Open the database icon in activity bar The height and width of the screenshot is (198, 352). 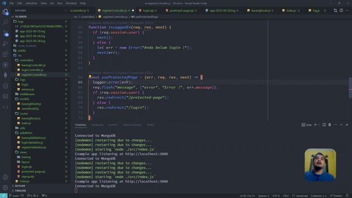tap(5, 86)
